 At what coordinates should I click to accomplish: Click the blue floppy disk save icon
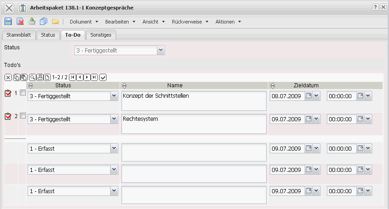pos(8,22)
